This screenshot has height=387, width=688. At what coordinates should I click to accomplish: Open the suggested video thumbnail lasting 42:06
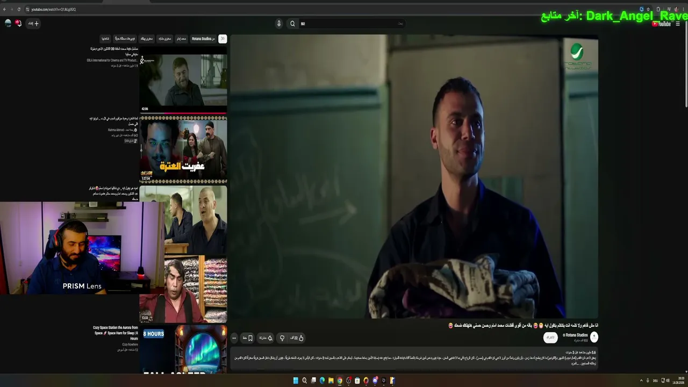tap(183, 80)
